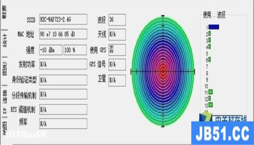Select the -10 dBm strength field
Screen dimensions: 254x145
pos(51,50)
